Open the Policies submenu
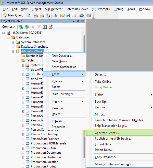This screenshot has height=168, width=153. [64, 81]
